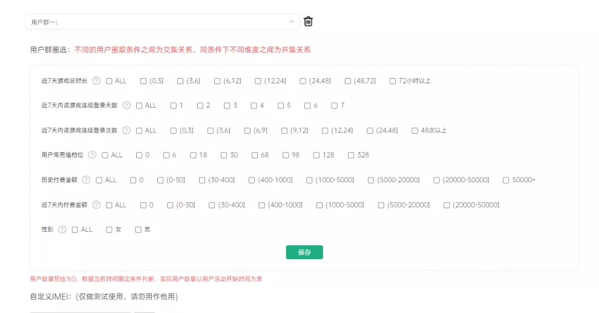
Task: Click help icon next to 近7天内付费金额
Action: tap(96, 205)
